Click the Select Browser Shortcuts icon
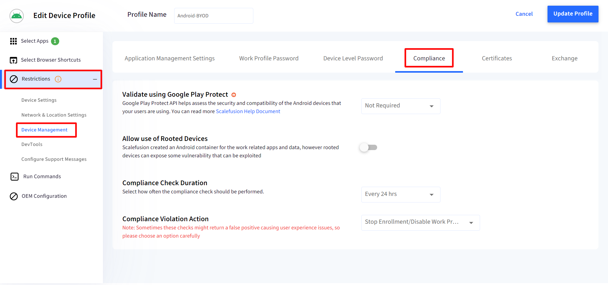The height and width of the screenshot is (285, 608). pos(13,60)
